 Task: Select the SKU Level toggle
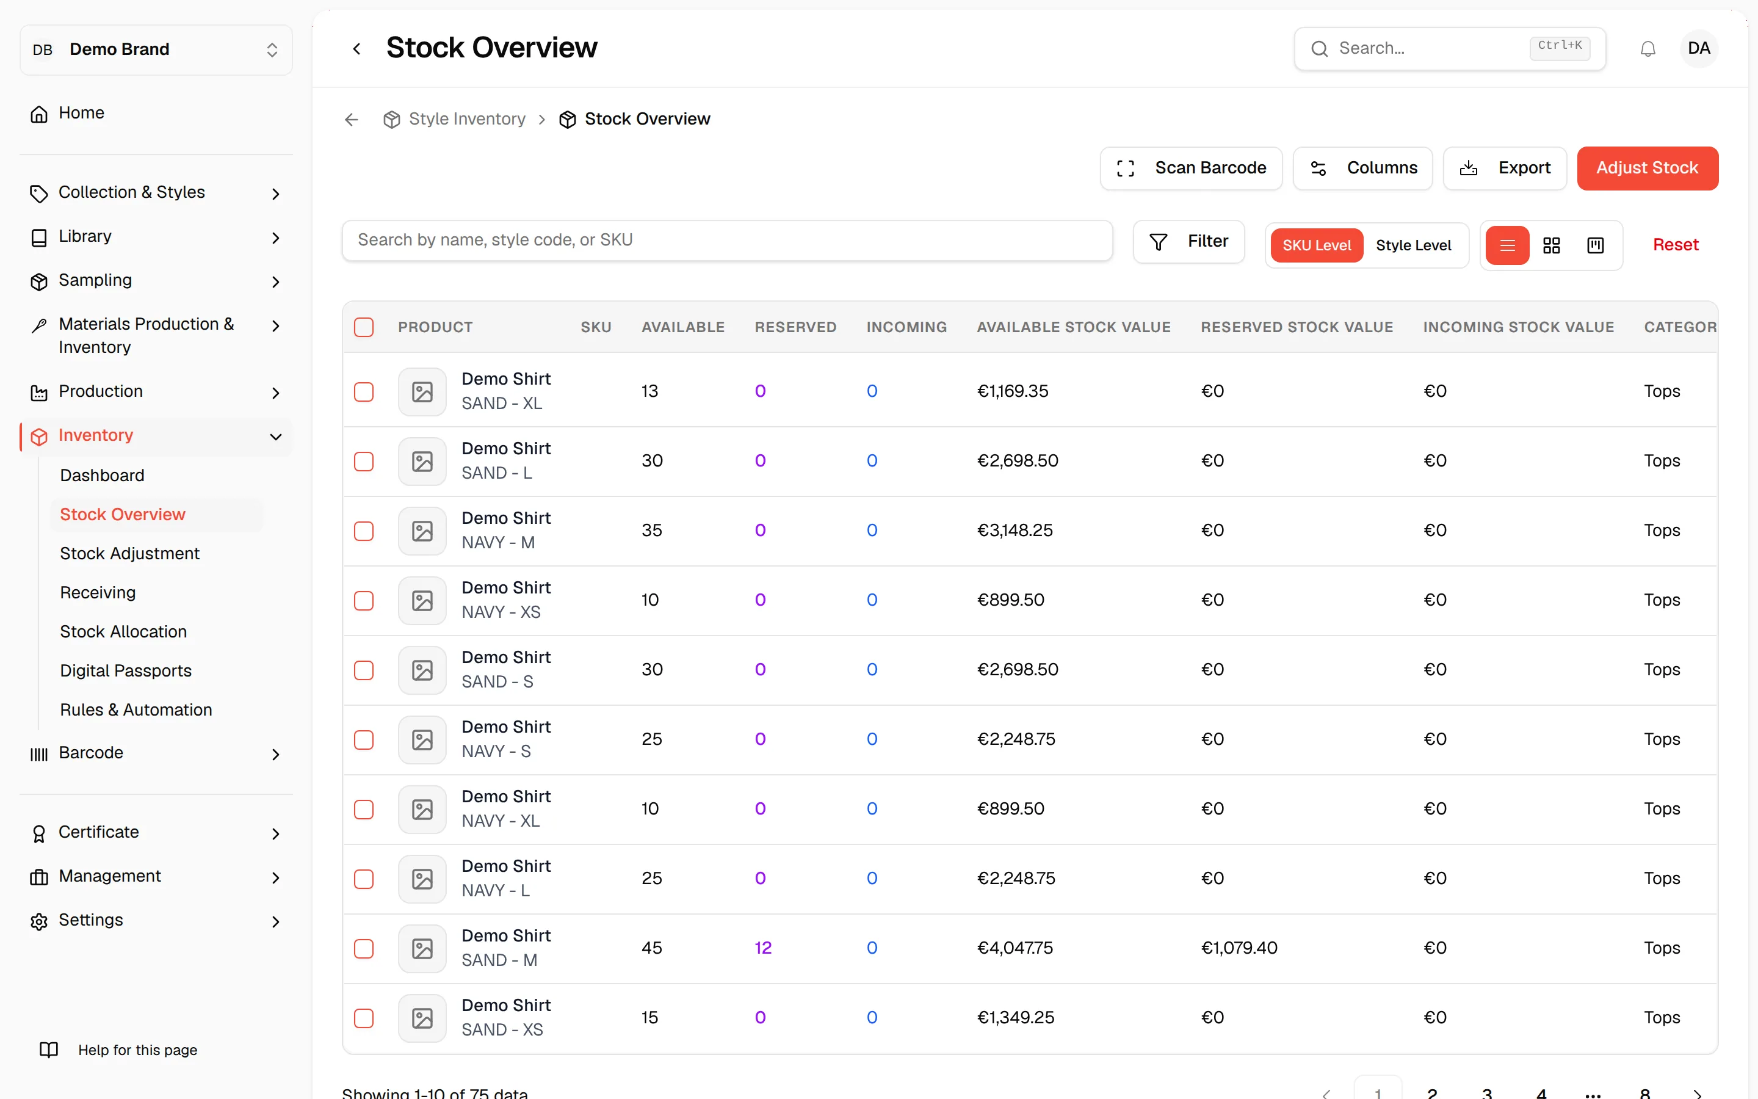pos(1316,245)
